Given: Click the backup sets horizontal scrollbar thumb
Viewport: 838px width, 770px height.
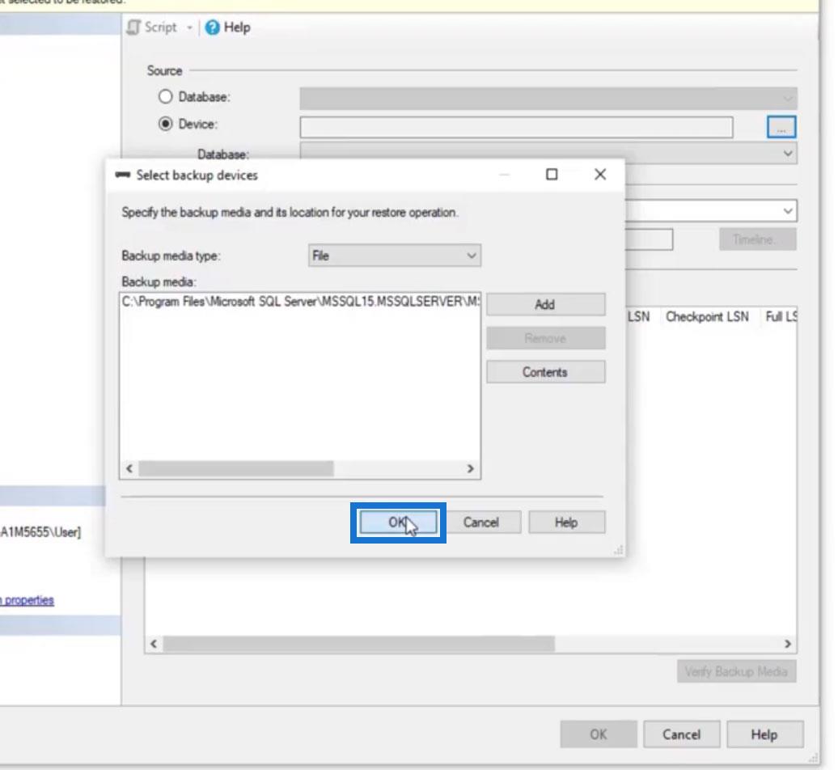Looking at the screenshot, I should 359,644.
